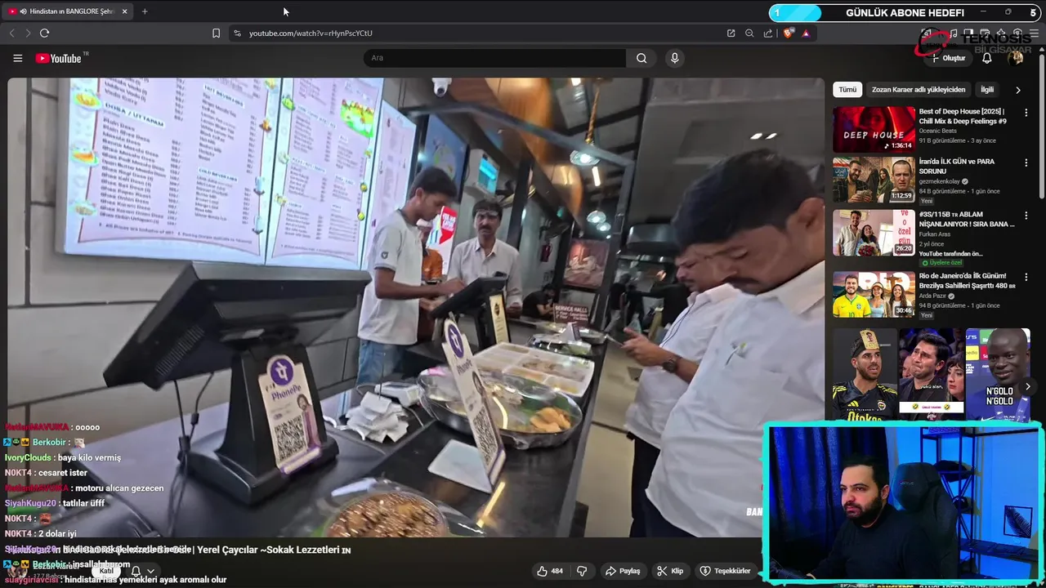Open options for İran'da İLK GÜN video

pyautogui.click(x=1026, y=163)
